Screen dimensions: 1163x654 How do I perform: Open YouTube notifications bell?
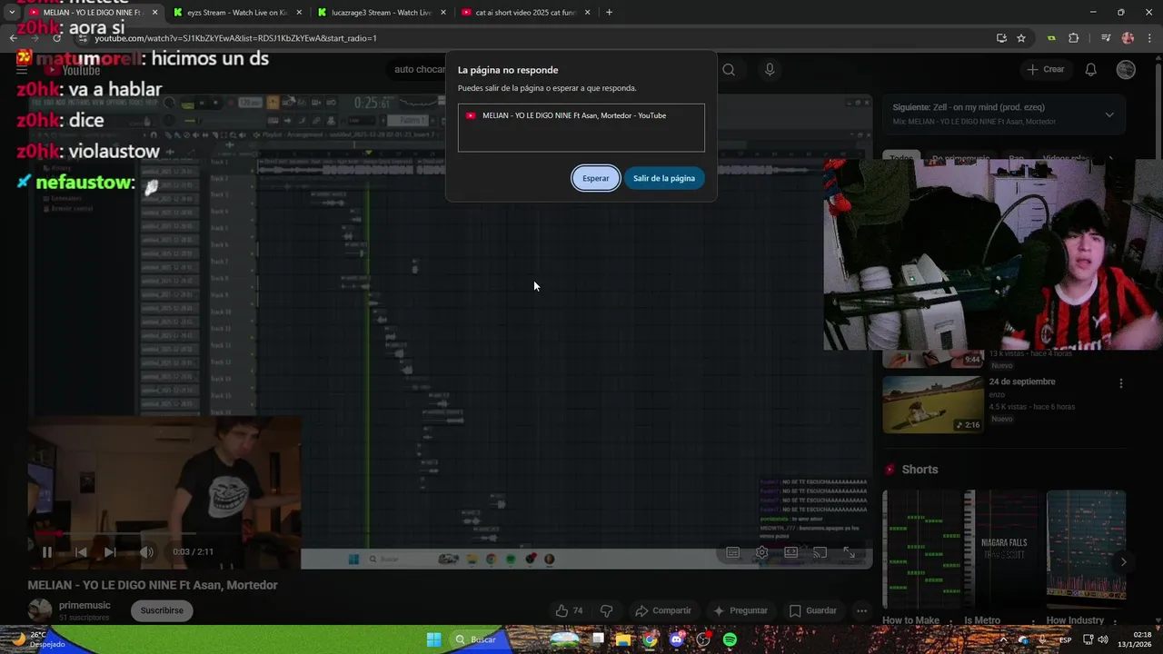1091,69
